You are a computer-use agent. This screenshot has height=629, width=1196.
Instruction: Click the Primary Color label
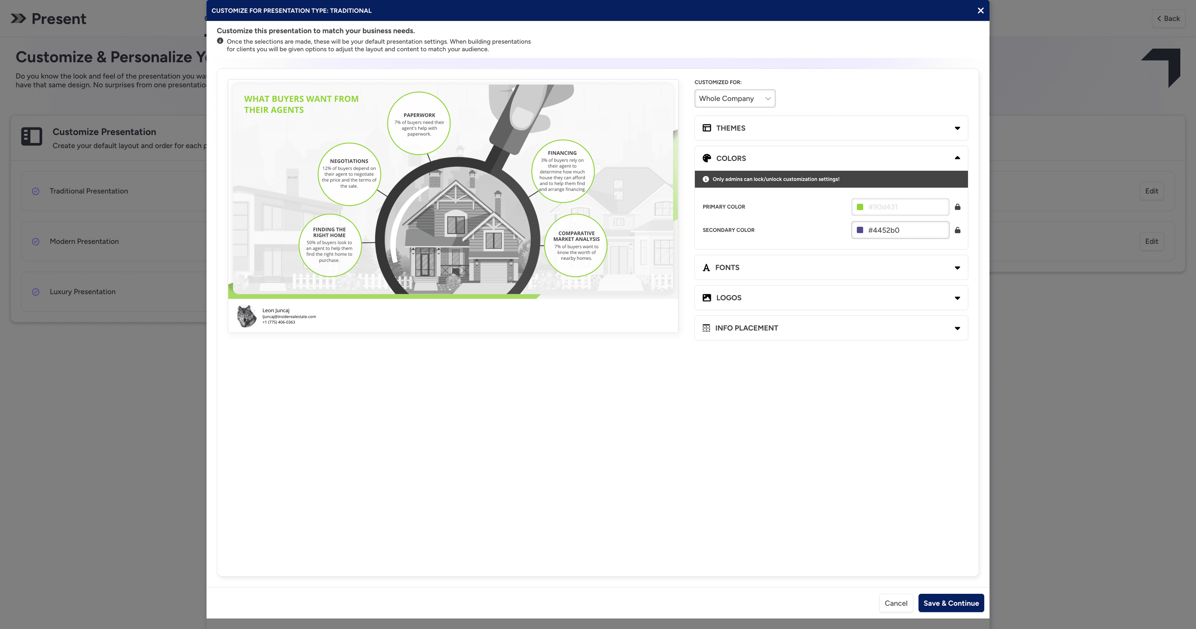pyautogui.click(x=723, y=207)
